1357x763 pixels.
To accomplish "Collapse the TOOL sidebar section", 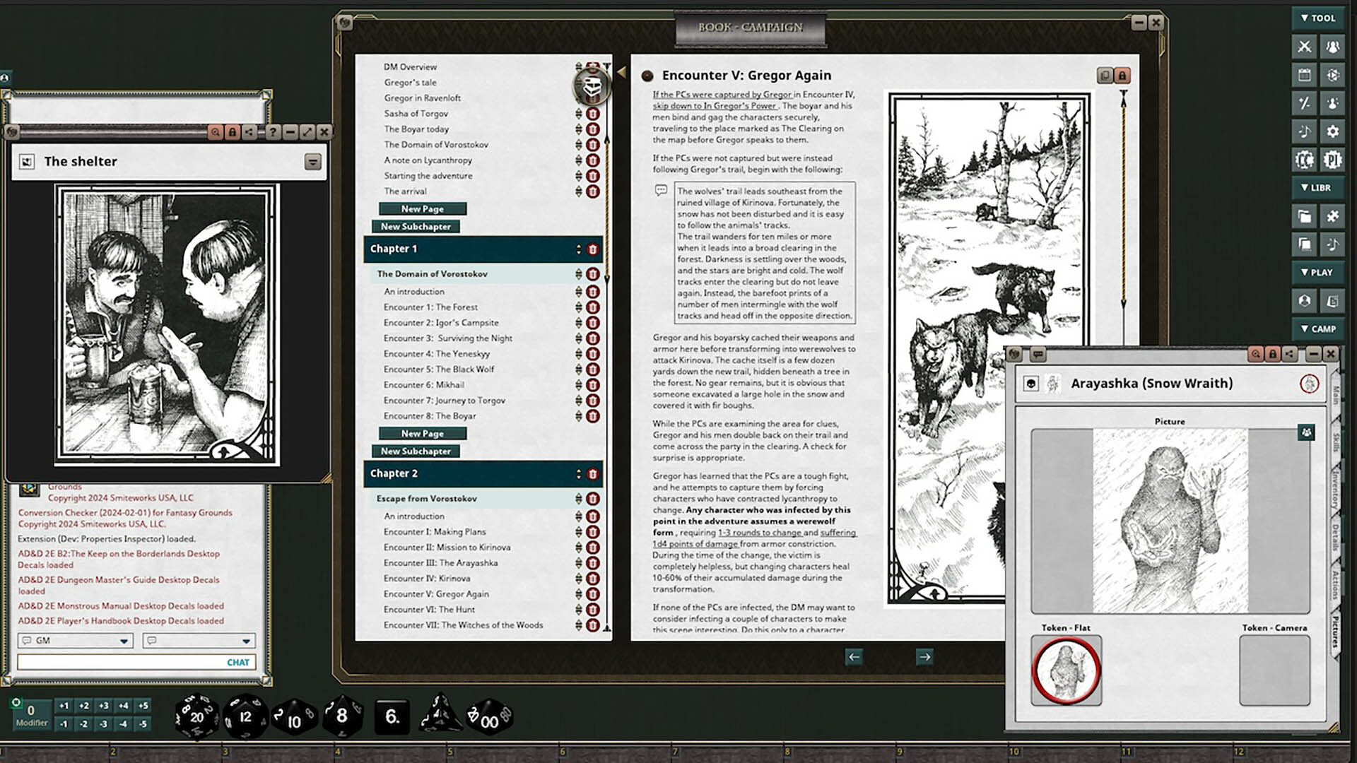I will click(x=1319, y=19).
